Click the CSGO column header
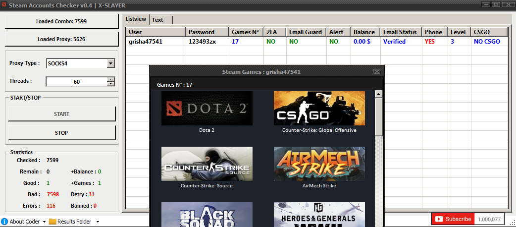This screenshot has height=227, width=516. click(x=489, y=32)
